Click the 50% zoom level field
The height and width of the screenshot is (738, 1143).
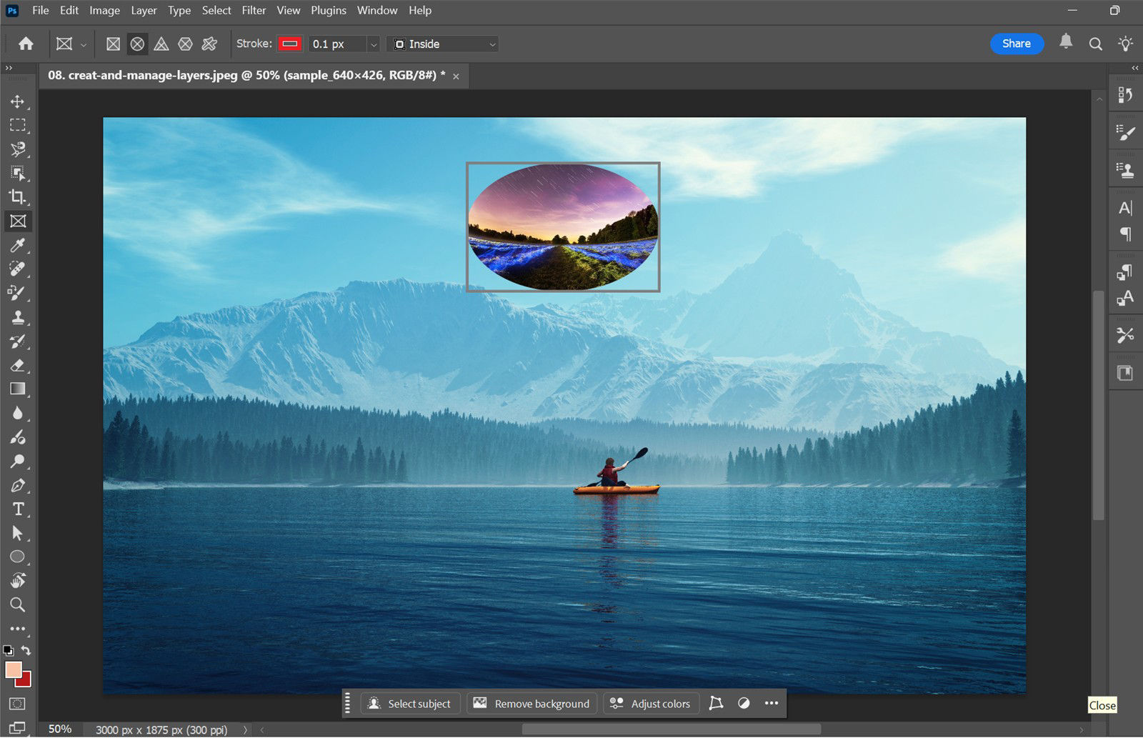[60, 729]
